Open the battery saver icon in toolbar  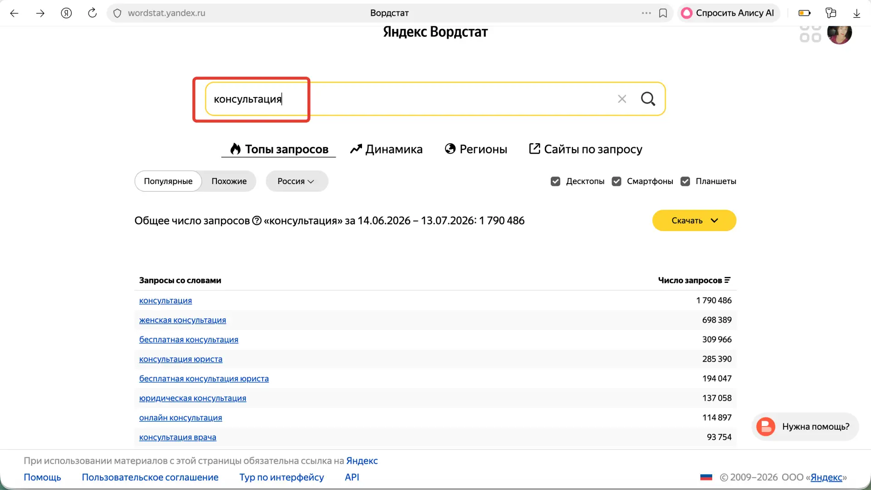click(x=804, y=13)
